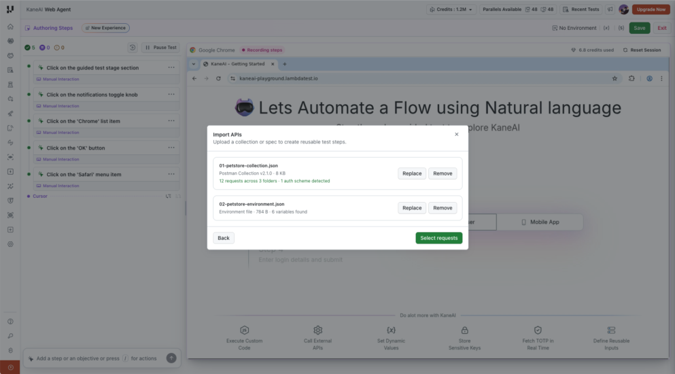Open more options for 'notifications toggle knob' step

click(x=171, y=95)
